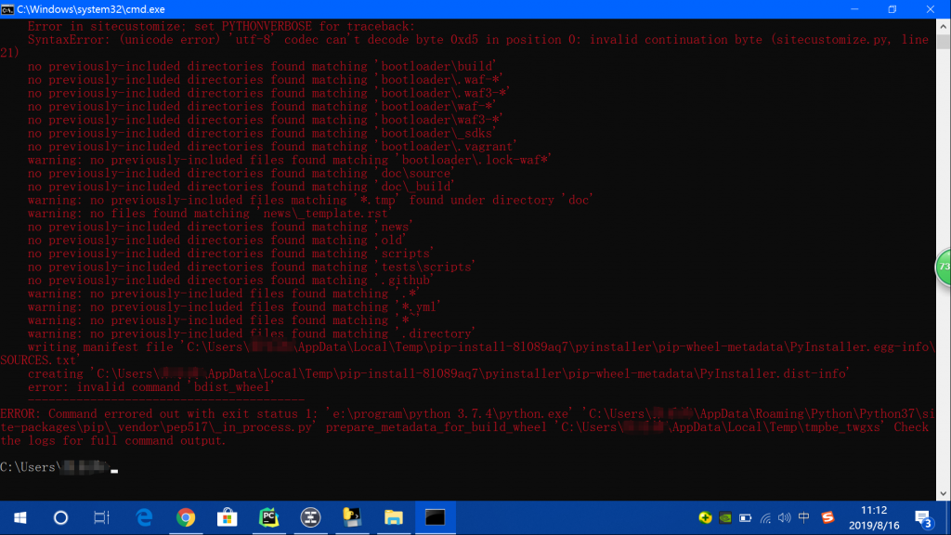Click the cmd.exe taskbar button

point(435,517)
